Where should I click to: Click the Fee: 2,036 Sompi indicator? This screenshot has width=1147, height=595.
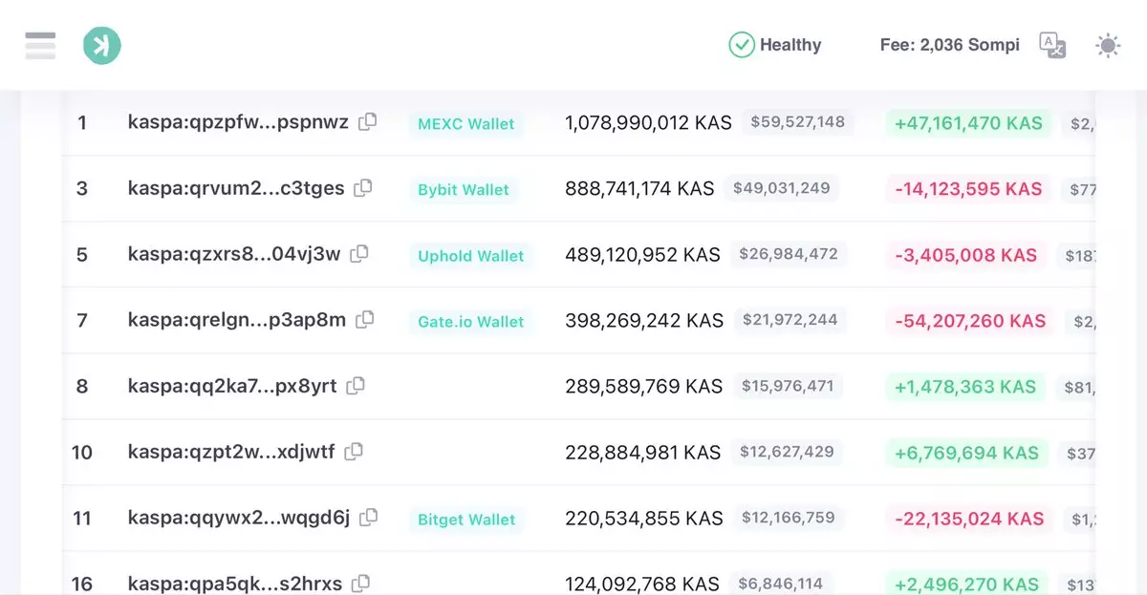click(949, 45)
